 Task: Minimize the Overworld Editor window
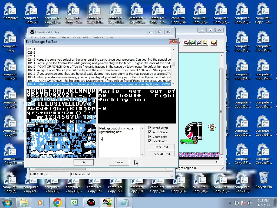pyautogui.click(x=151, y=32)
